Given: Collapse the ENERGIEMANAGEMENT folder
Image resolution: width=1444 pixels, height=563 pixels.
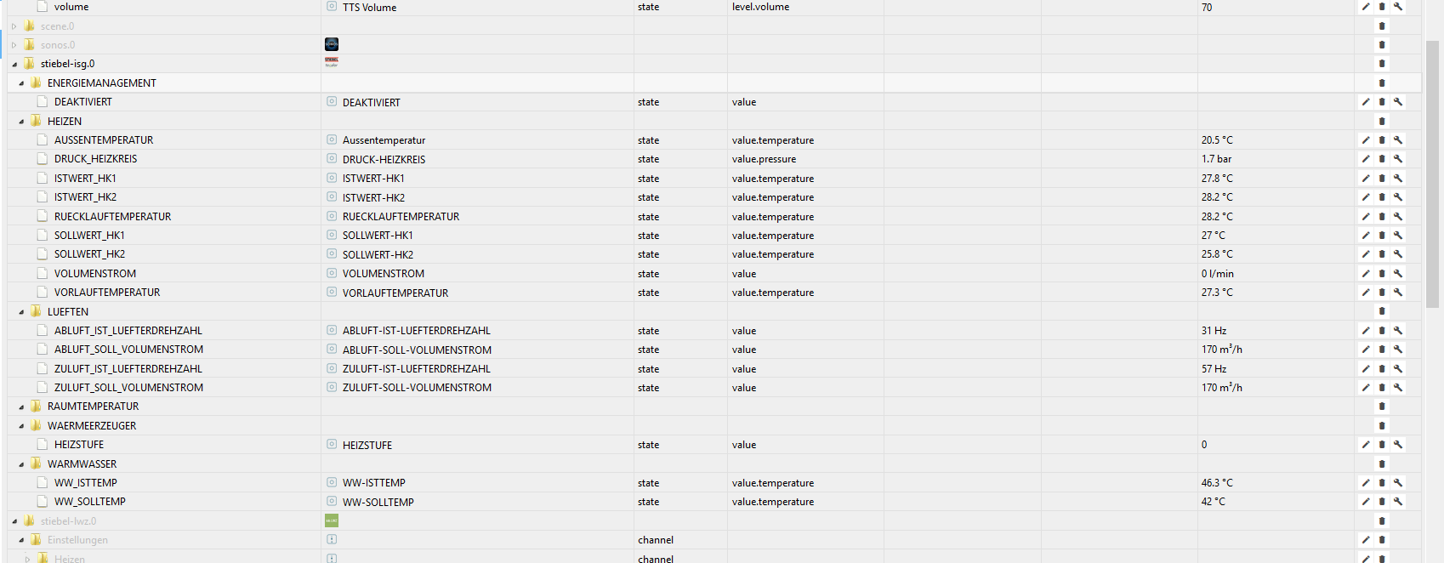Looking at the screenshot, I should (21, 83).
